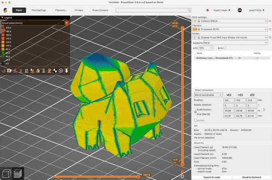Image resolution: width=272 pixels, height=180 pixels.
Task: Open the Expert mode dropdown
Action: [222, 10]
